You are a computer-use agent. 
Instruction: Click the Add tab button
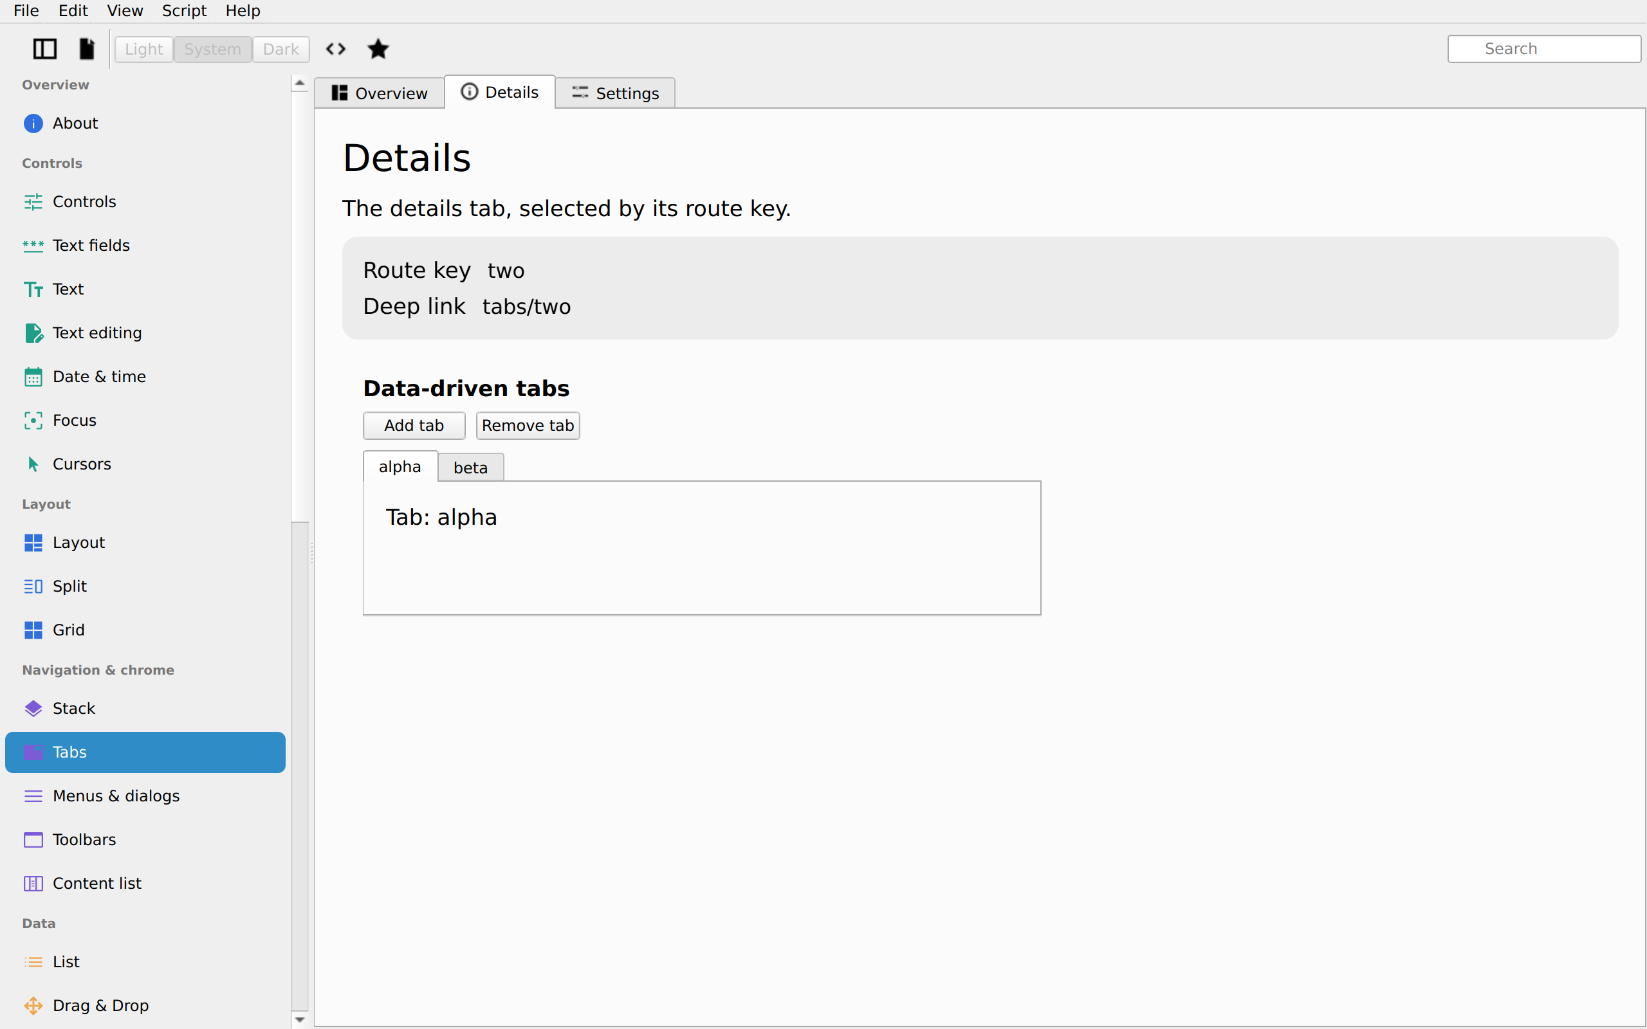[x=414, y=425]
